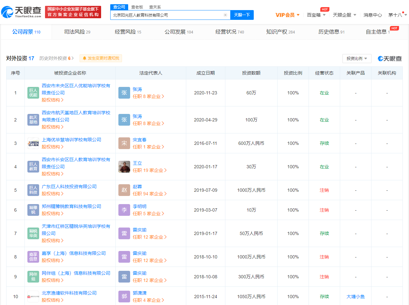
Task: Click the 天眼一下 search button
Action: pos(242,15)
